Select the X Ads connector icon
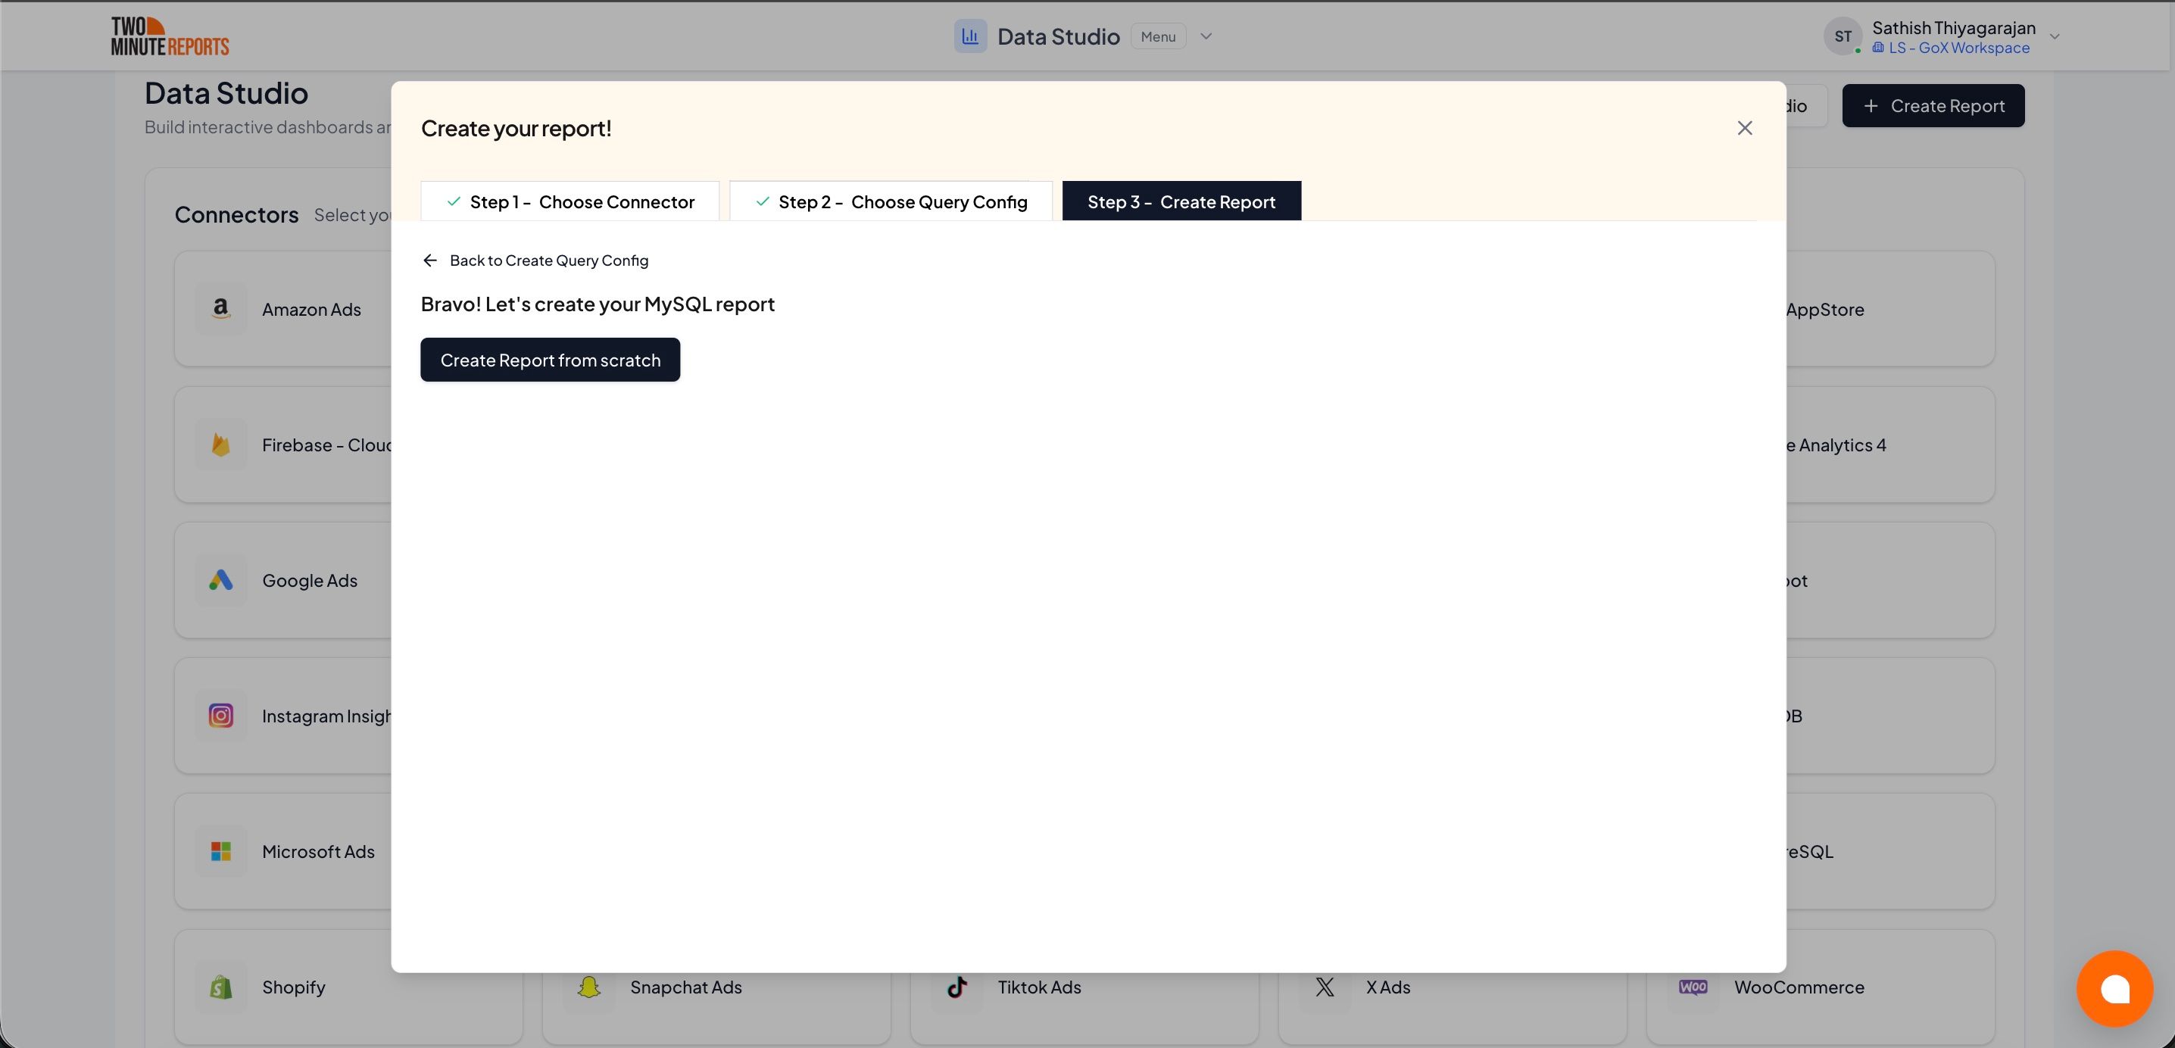Image resolution: width=2175 pixels, height=1048 pixels. tap(1325, 987)
